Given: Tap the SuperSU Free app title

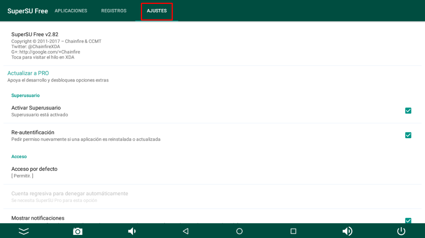Looking at the screenshot, I should pyautogui.click(x=28, y=11).
